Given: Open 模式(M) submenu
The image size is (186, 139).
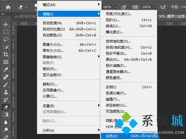Looking at the screenshot, I should pyautogui.click(x=69, y=5).
